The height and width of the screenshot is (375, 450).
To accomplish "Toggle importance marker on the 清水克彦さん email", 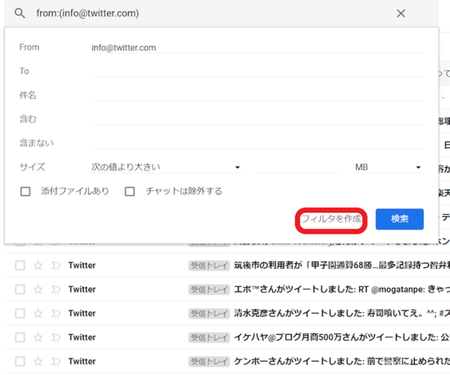I will (55, 314).
